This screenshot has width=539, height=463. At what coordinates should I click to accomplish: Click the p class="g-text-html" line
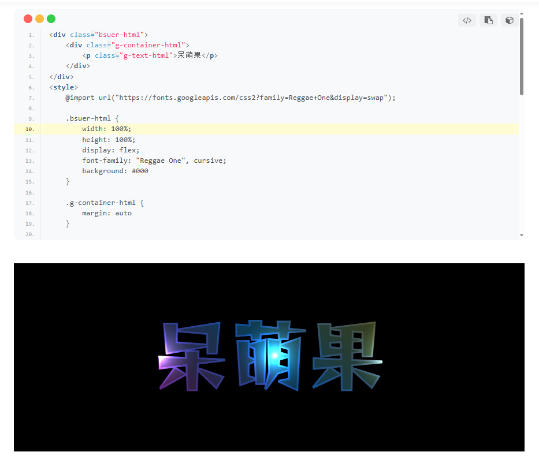tap(150, 55)
